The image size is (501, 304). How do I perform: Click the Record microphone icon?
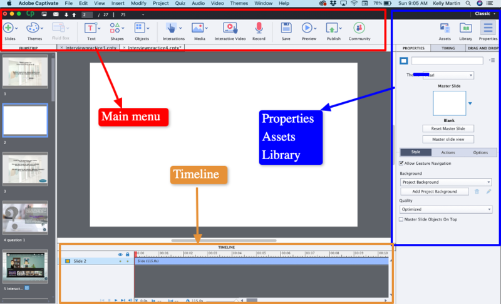(x=259, y=28)
